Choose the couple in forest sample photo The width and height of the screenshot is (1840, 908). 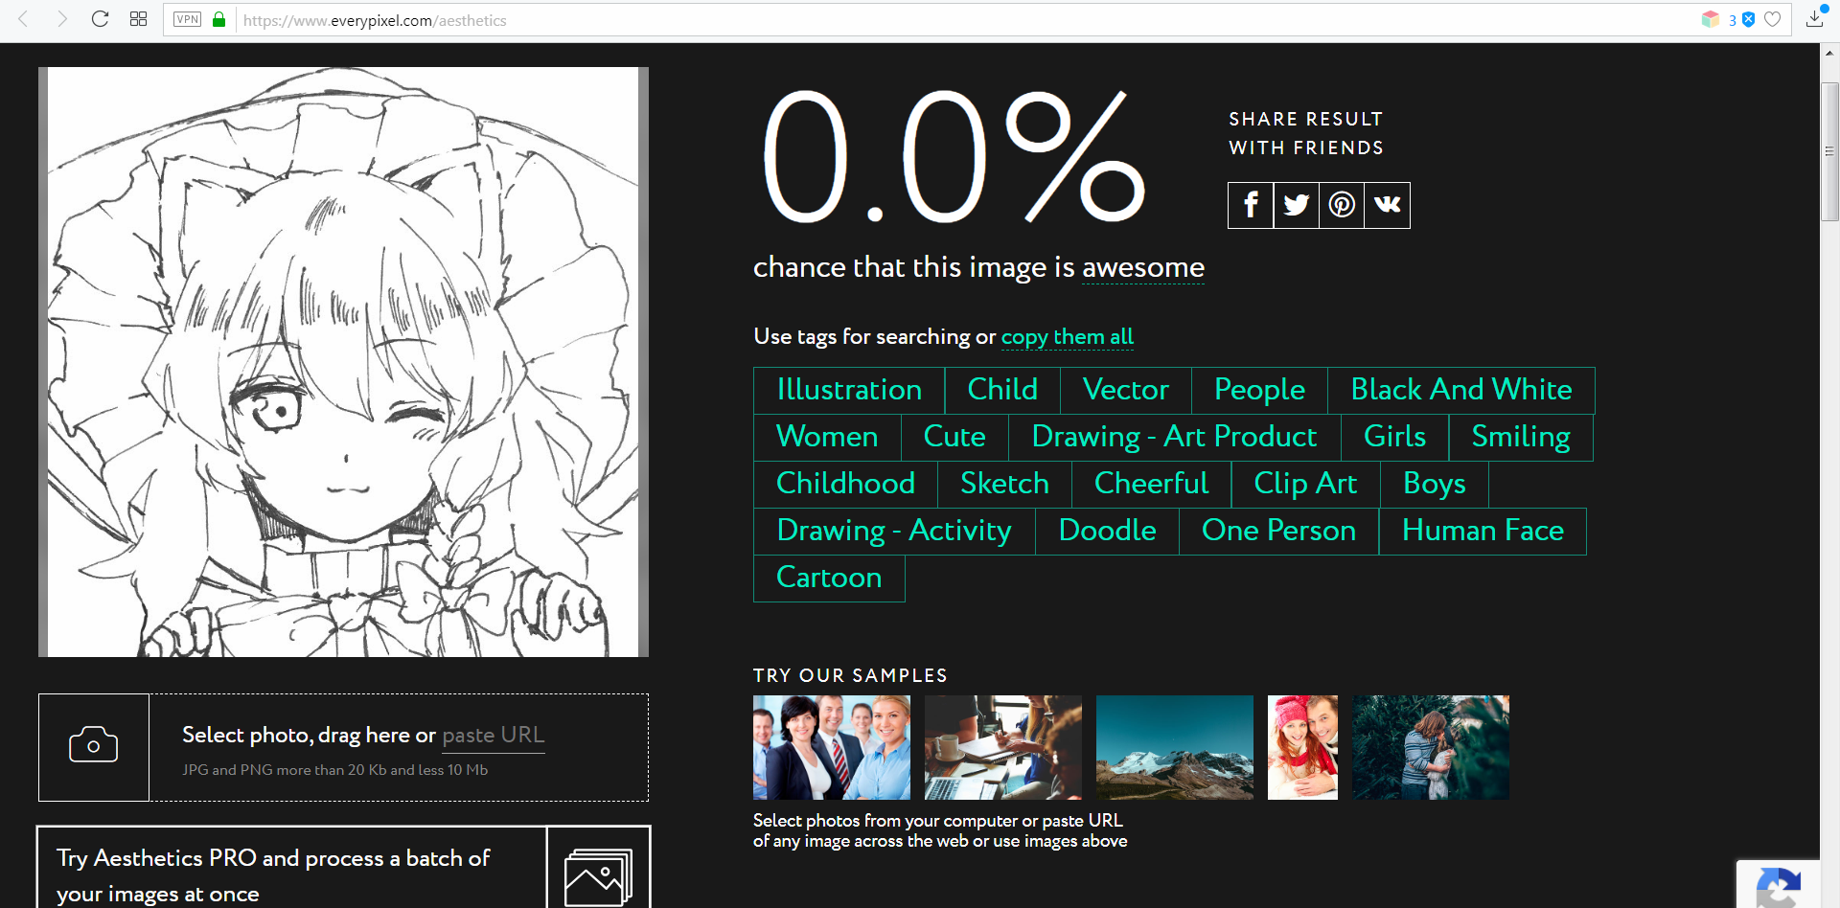(1431, 747)
